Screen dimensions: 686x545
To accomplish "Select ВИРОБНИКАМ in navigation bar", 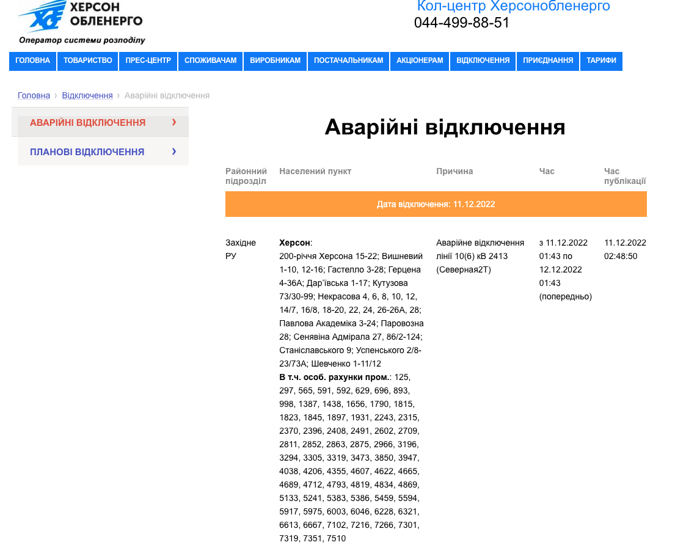I will point(275,61).
